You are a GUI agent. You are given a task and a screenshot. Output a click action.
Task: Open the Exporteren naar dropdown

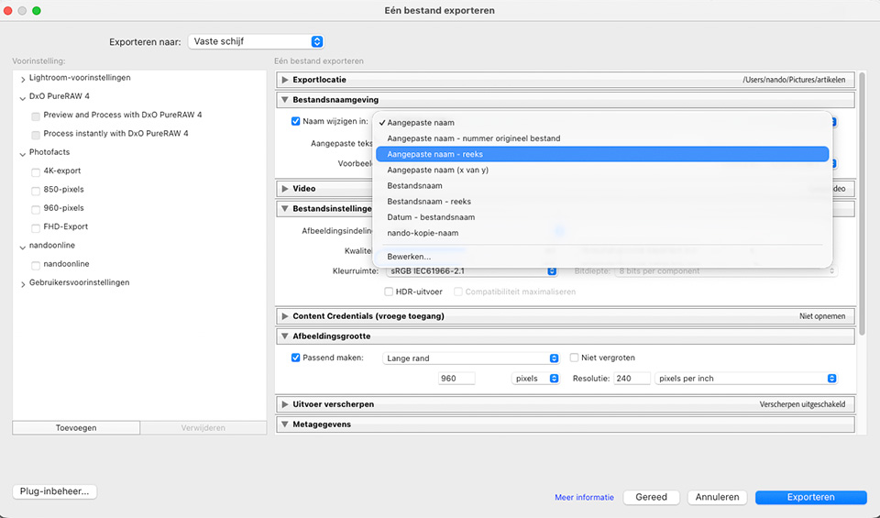coord(256,41)
